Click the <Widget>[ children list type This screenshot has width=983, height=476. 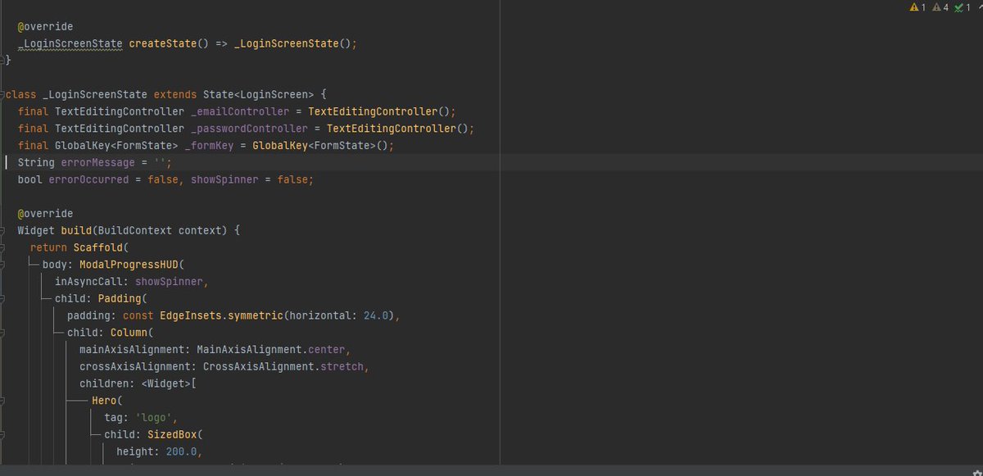[x=169, y=383]
